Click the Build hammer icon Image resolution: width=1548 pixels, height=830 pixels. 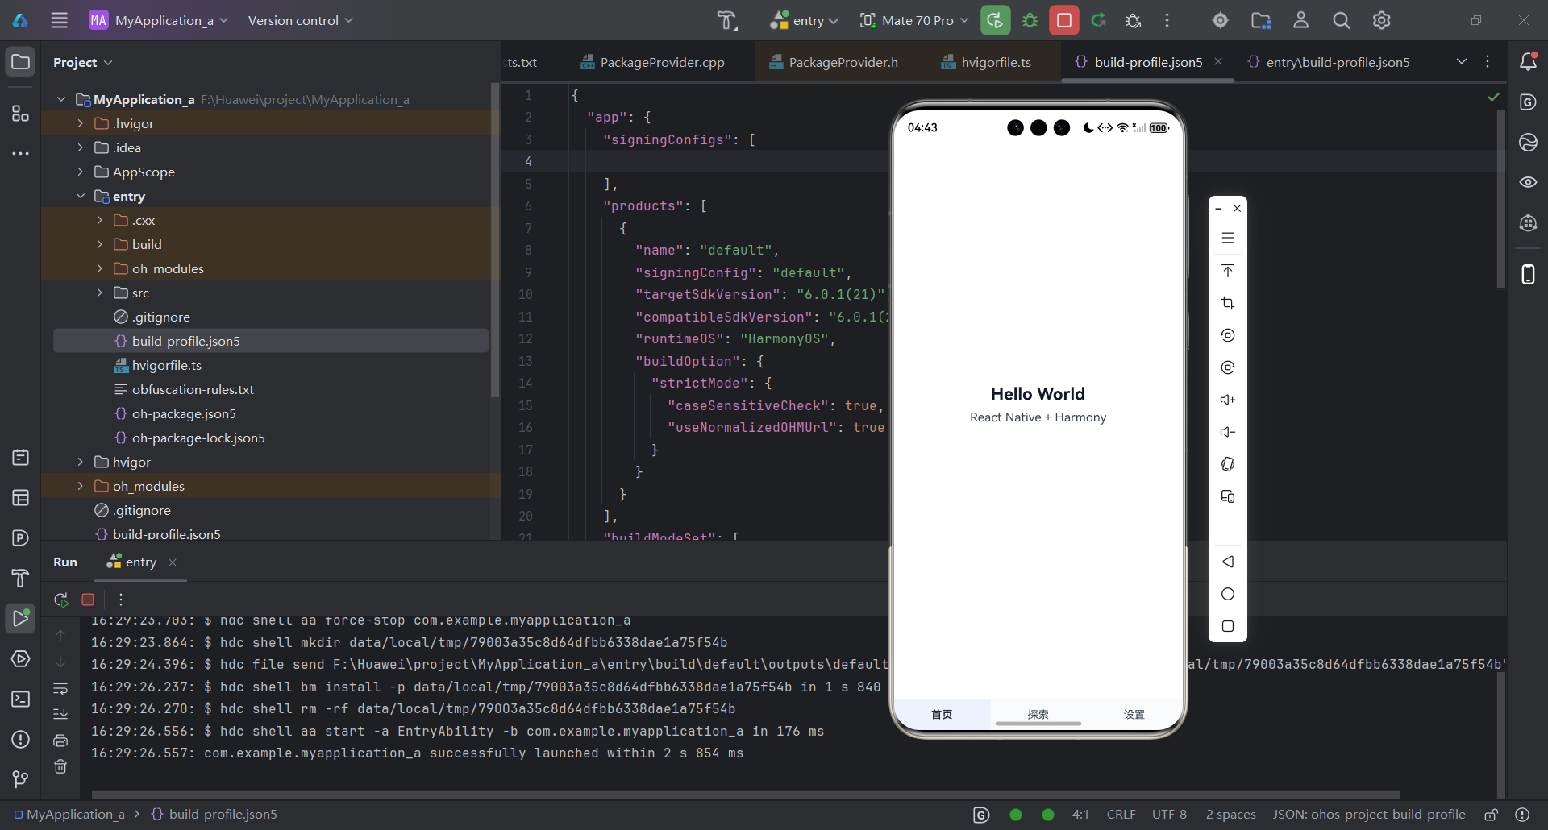pos(728,20)
